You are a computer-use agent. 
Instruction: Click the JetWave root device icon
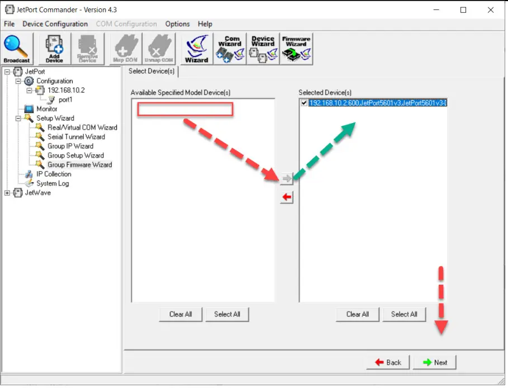[18, 193]
